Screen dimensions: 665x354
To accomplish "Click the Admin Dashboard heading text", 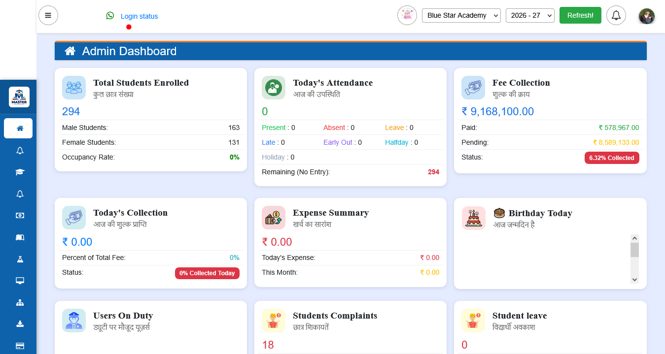I will coord(129,51).
